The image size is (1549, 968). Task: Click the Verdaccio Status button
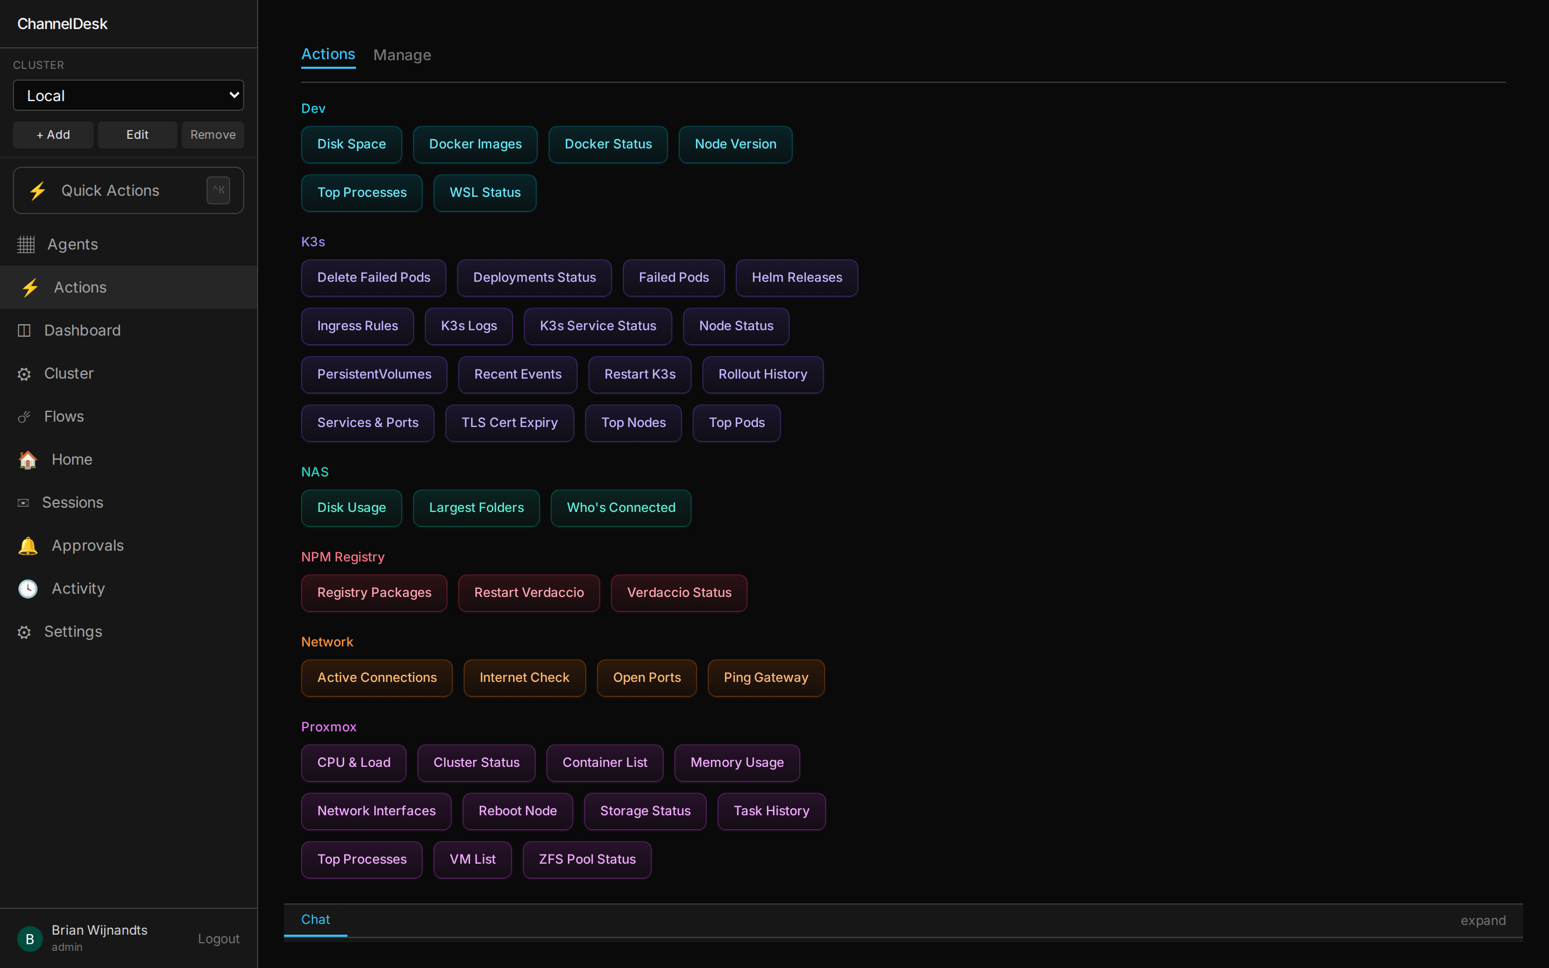pyautogui.click(x=679, y=593)
